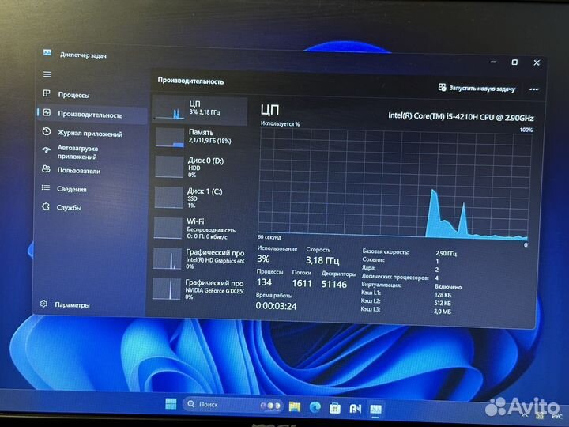This screenshot has width=569, height=427.
Task: Open File Explorer from the taskbar
Action: coord(295,406)
